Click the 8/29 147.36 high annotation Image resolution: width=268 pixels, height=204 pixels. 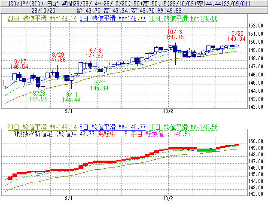pyautogui.click(x=57, y=57)
